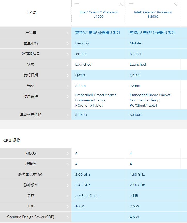Expand the 垂直市场 row chevron
Image resolution: width=187 pixels, height=223 pixels.
pyautogui.click(x=68, y=43)
